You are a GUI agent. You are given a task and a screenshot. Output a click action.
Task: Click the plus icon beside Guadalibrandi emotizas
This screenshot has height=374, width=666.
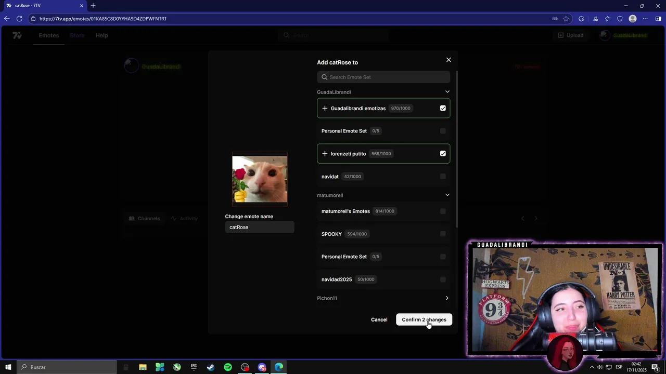coord(325,108)
